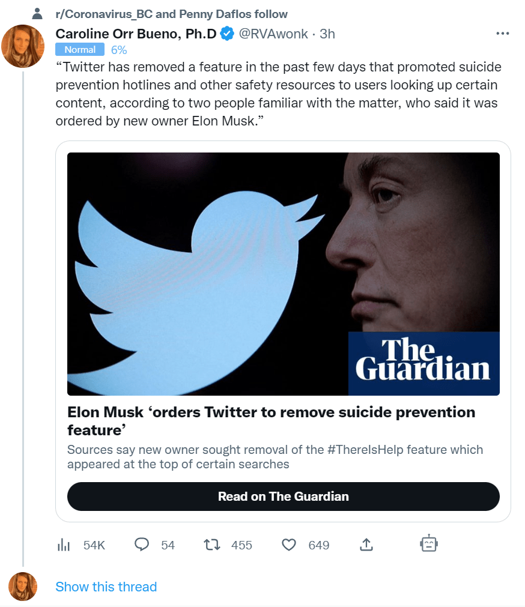Click the follower person icon at top

point(37,13)
